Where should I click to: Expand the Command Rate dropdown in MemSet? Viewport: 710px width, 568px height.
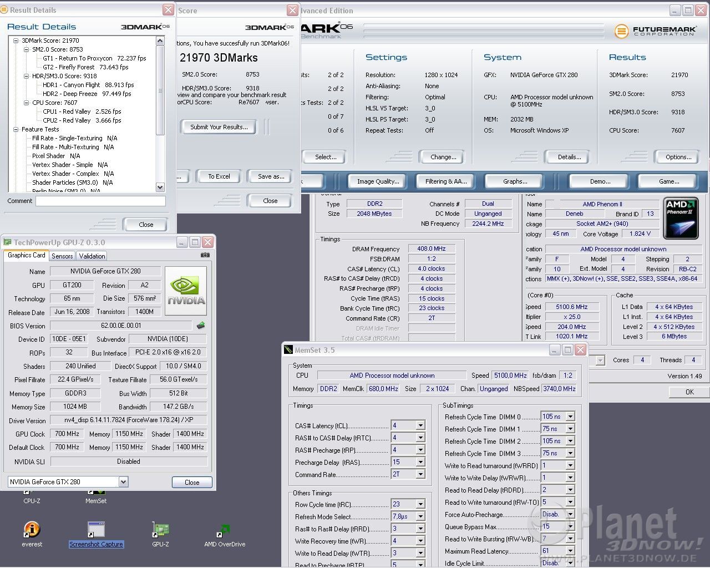click(420, 474)
